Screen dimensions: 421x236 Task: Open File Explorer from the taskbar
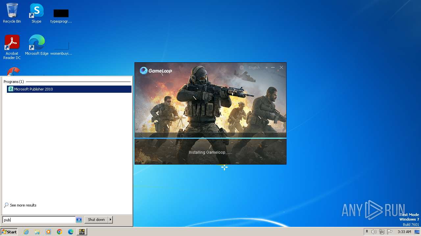click(x=37, y=232)
